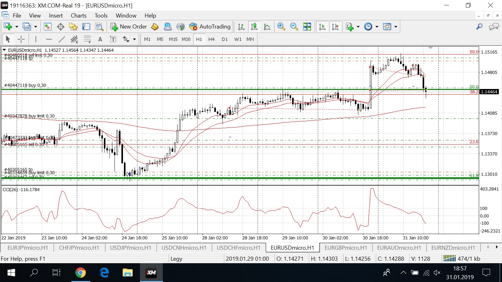Switch to EURAUDmicro,H1 chart tab
Screen dimensions: 502x282
tap(399, 248)
